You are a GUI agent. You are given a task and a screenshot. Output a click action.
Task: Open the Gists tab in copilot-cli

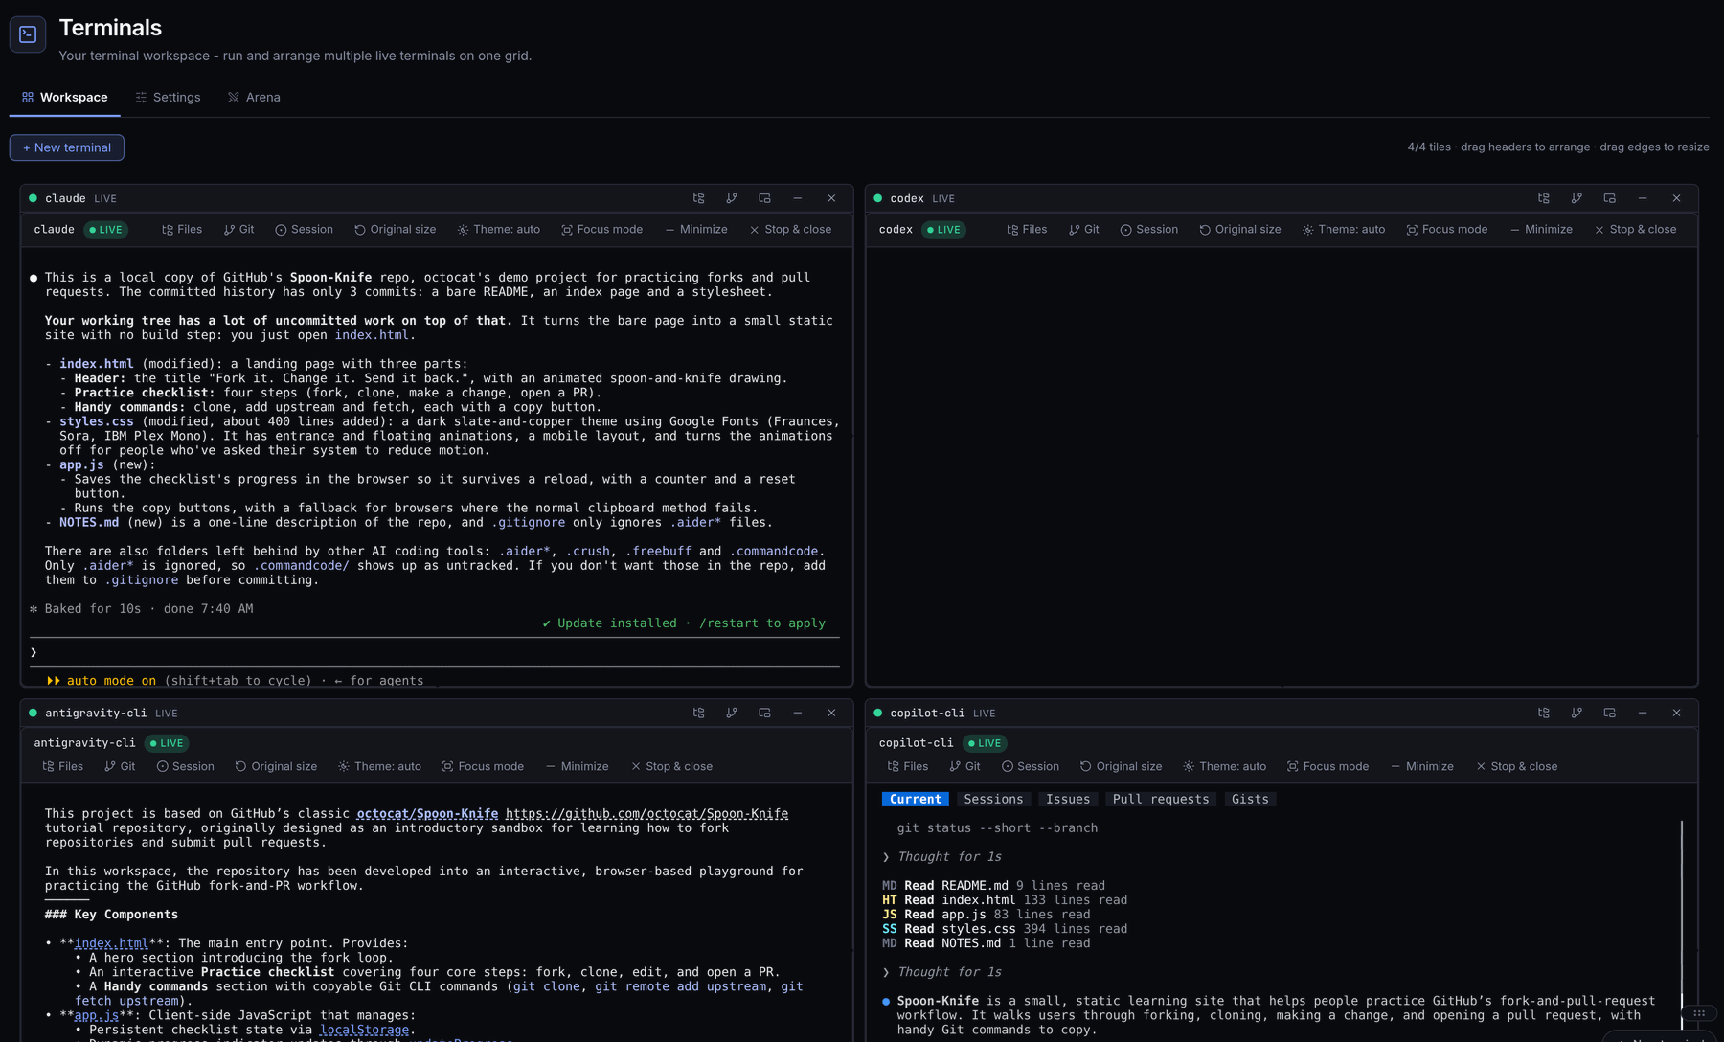(1250, 799)
